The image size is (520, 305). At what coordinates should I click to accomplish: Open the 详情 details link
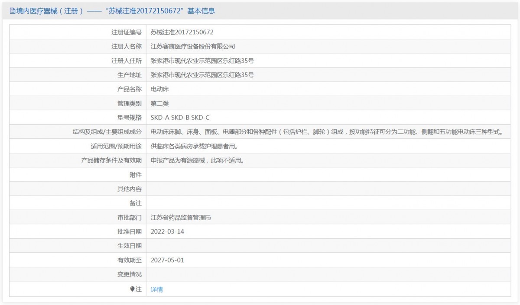[x=156, y=289]
